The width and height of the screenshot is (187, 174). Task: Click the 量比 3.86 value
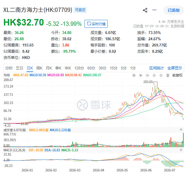click(66, 45)
